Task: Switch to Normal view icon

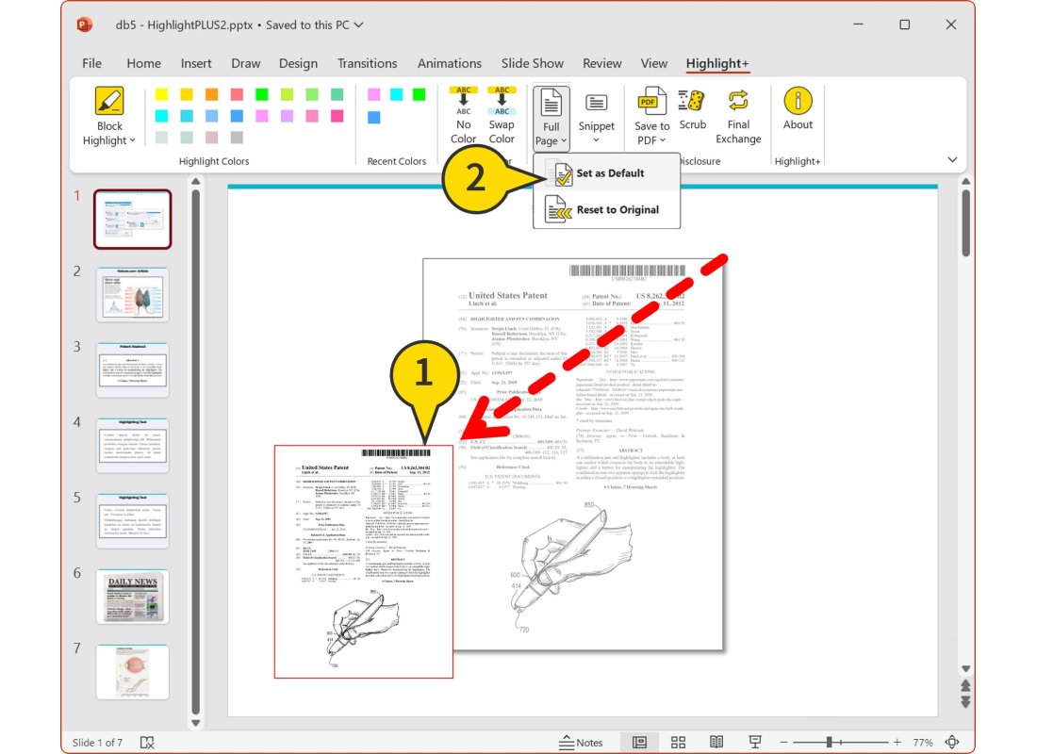Action: pyautogui.click(x=639, y=742)
